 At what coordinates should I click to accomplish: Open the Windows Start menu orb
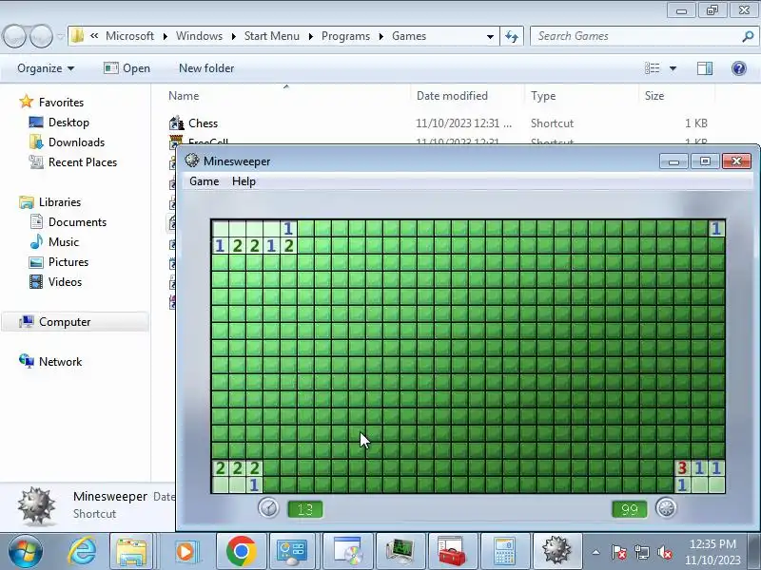coord(25,552)
